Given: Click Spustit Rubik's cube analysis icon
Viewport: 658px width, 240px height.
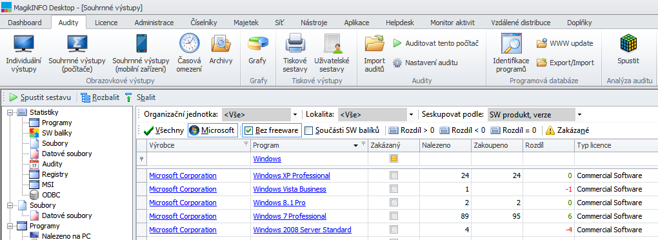Looking at the screenshot, I should tap(628, 44).
